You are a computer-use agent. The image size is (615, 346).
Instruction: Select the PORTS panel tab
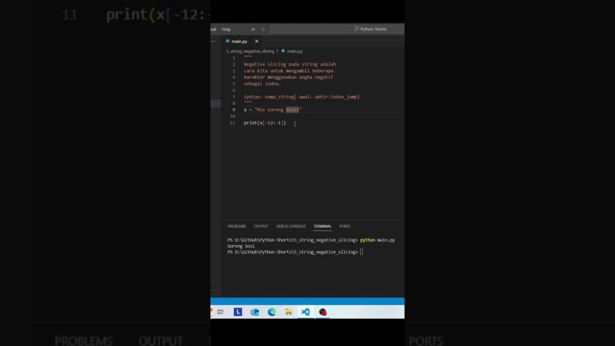coord(345,226)
